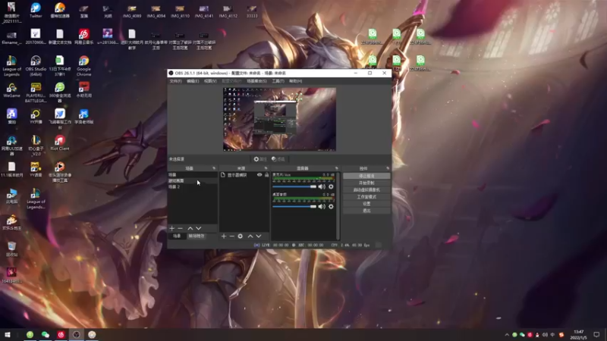The height and width of the screenshot is (341, 607).
Task: Open WeChat from the taskbar
Action: 46,334
